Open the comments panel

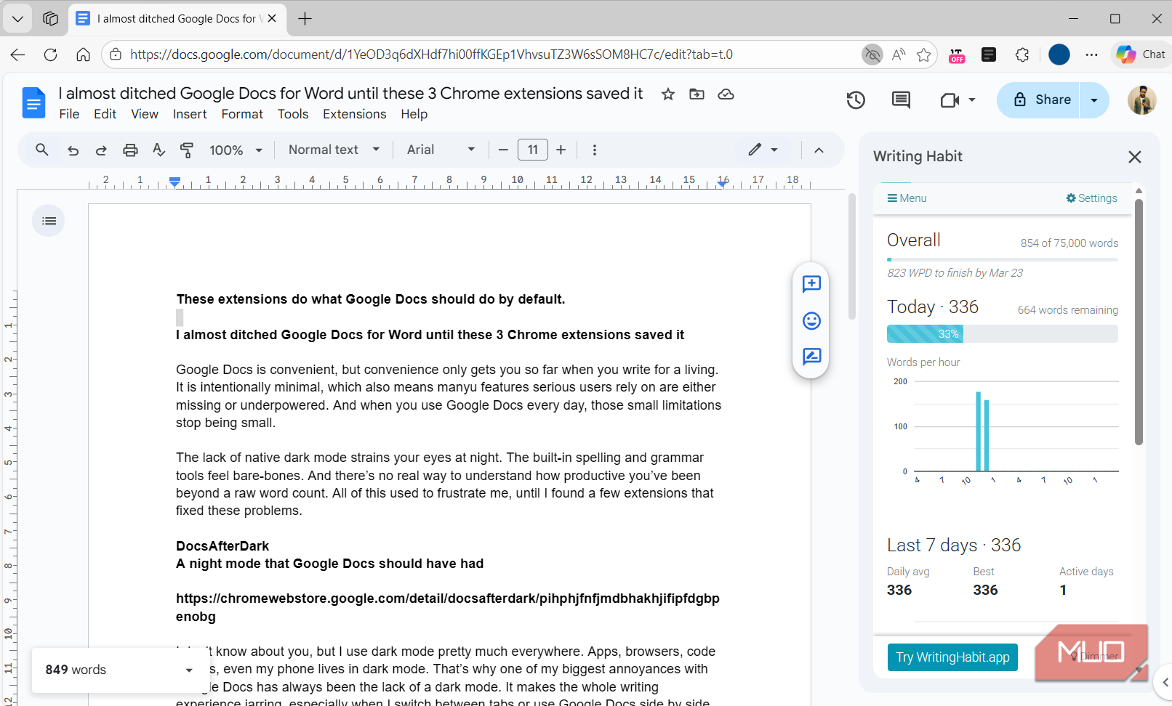(x=901, y=100)
